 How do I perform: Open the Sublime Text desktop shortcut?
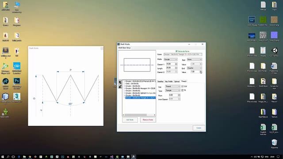pyautogui.click(x=6, y=52)
